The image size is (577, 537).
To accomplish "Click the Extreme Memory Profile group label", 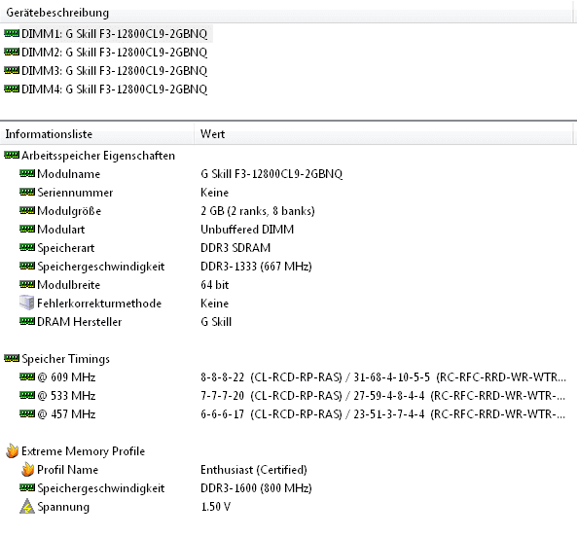I will click(83, 451).
